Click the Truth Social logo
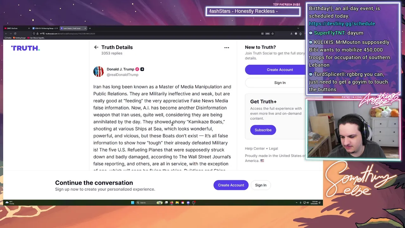The height and width of the screenshot is (228, 405). pyautogui.click(x=25, y=48)
